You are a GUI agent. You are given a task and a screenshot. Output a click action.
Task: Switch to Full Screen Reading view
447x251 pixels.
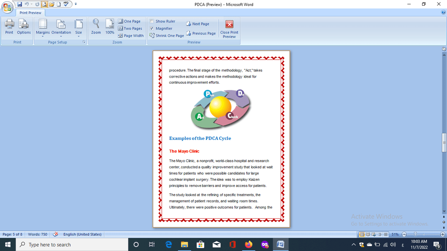[x=368, y=234]
